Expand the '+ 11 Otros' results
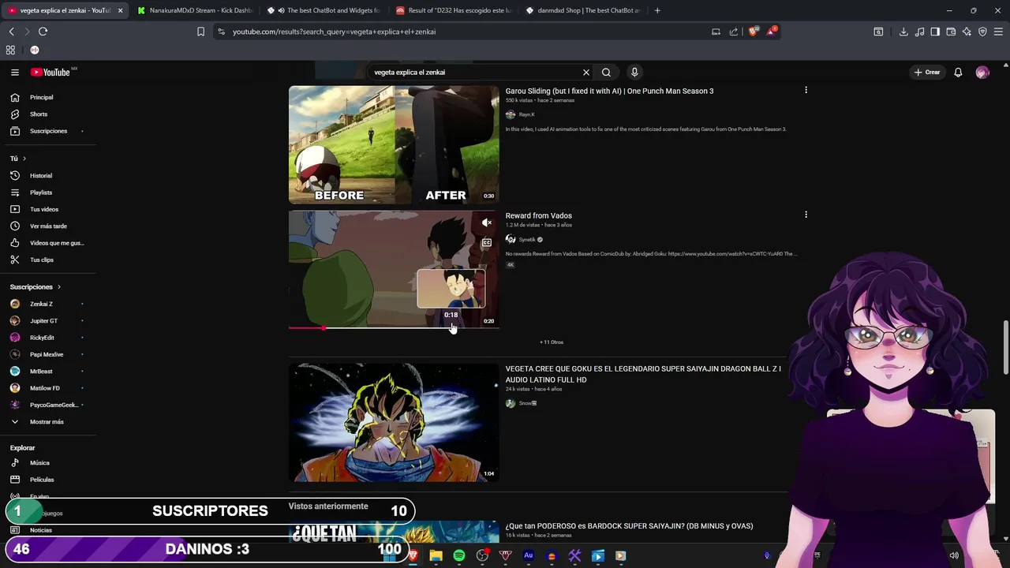This screenshot has height=568, width=1010. pos(552,342)
